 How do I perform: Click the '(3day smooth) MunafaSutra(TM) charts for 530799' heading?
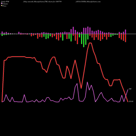pyautogui.click(x=42, y=2)
